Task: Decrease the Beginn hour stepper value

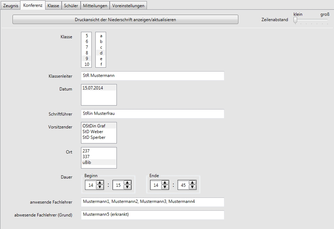Action: [100, 187]
